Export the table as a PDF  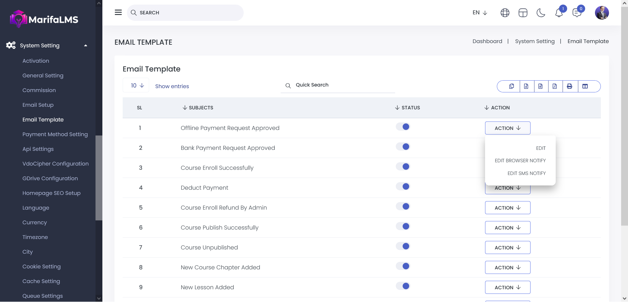pos(555,86)
